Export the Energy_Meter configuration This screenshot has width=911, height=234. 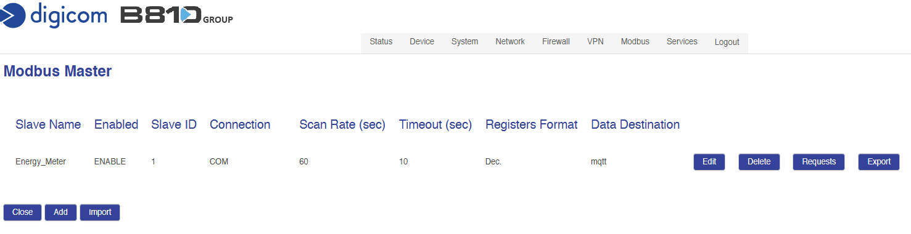(879, 162)
